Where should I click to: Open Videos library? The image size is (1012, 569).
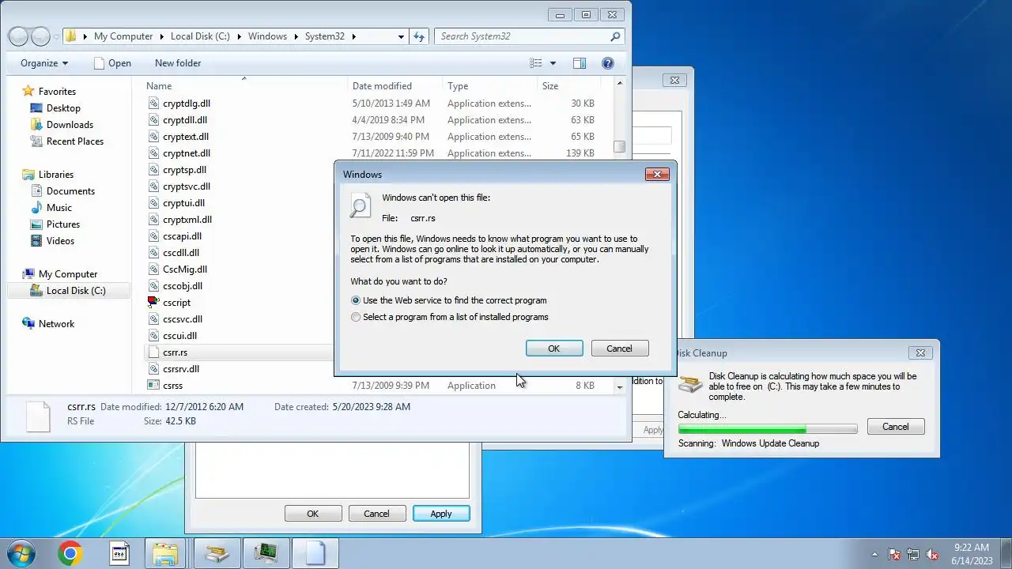click(x=60, y=241)
